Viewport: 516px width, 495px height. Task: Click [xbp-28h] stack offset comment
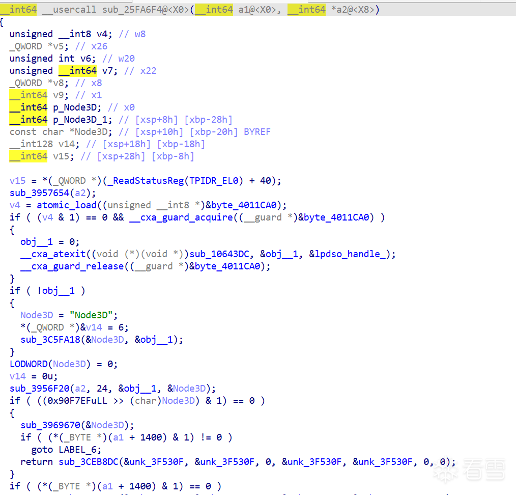coord(208,120)
